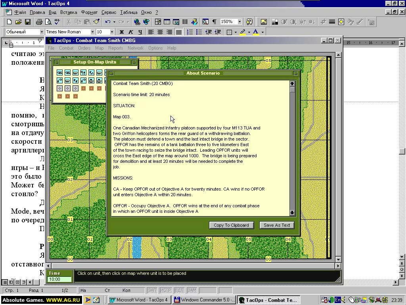Screen dimensions: 406x305
Task: Click the bulleted list icon
Action: pyautogui.click(x=199, y=32)
